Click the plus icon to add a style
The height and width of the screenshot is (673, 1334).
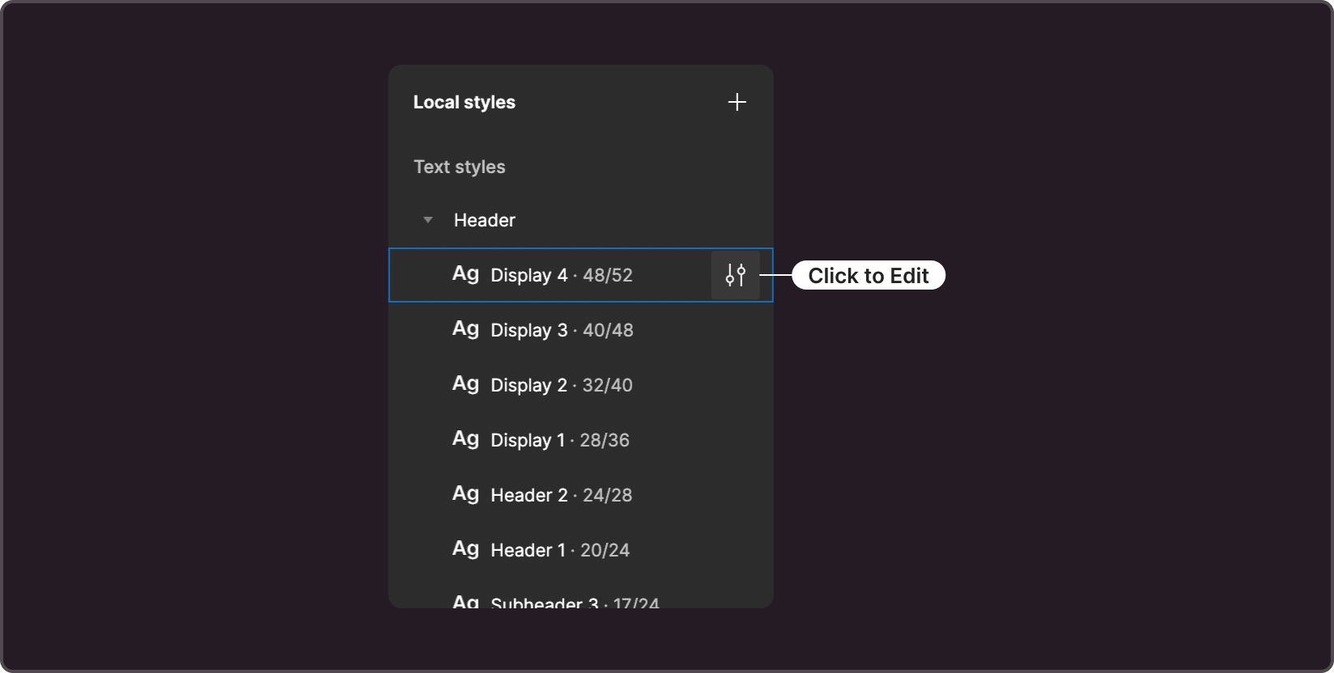pos(737,102)
